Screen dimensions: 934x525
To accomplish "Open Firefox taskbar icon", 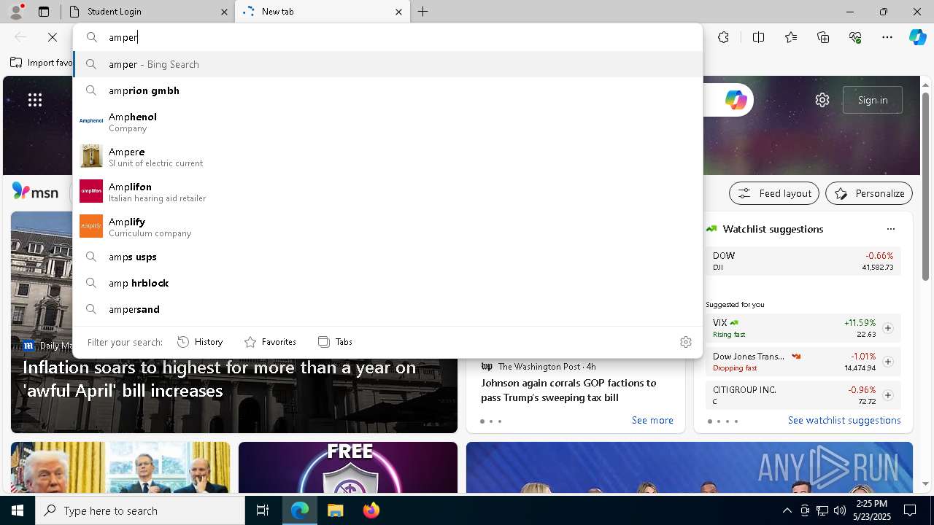I will (x=371, y=510).
